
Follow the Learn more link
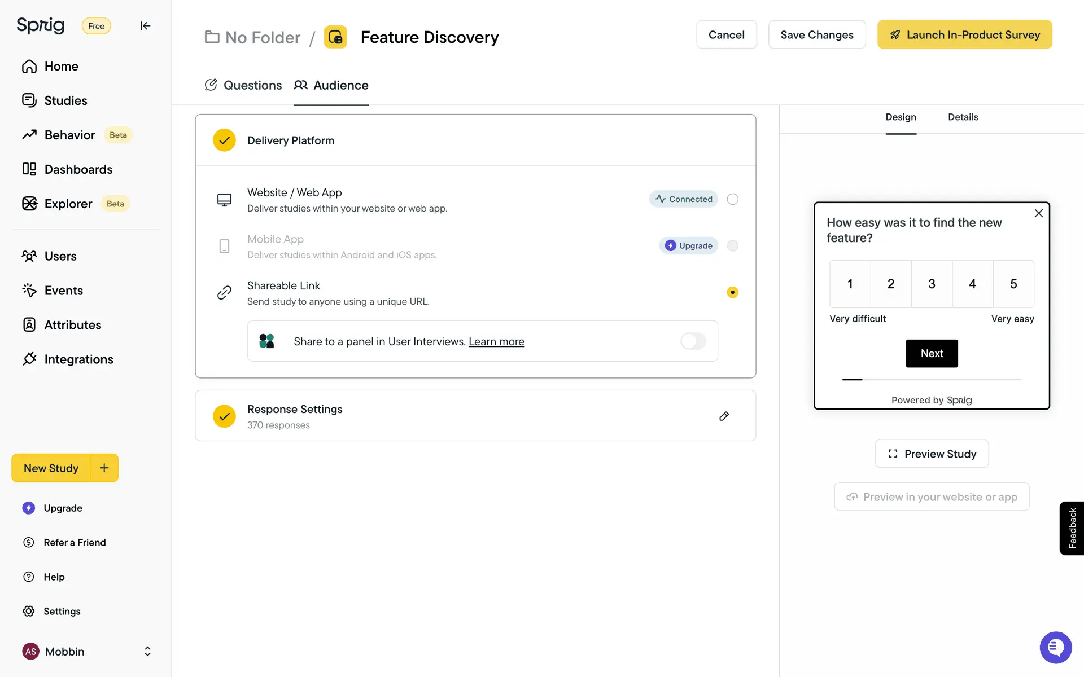(x=496, y=342)
